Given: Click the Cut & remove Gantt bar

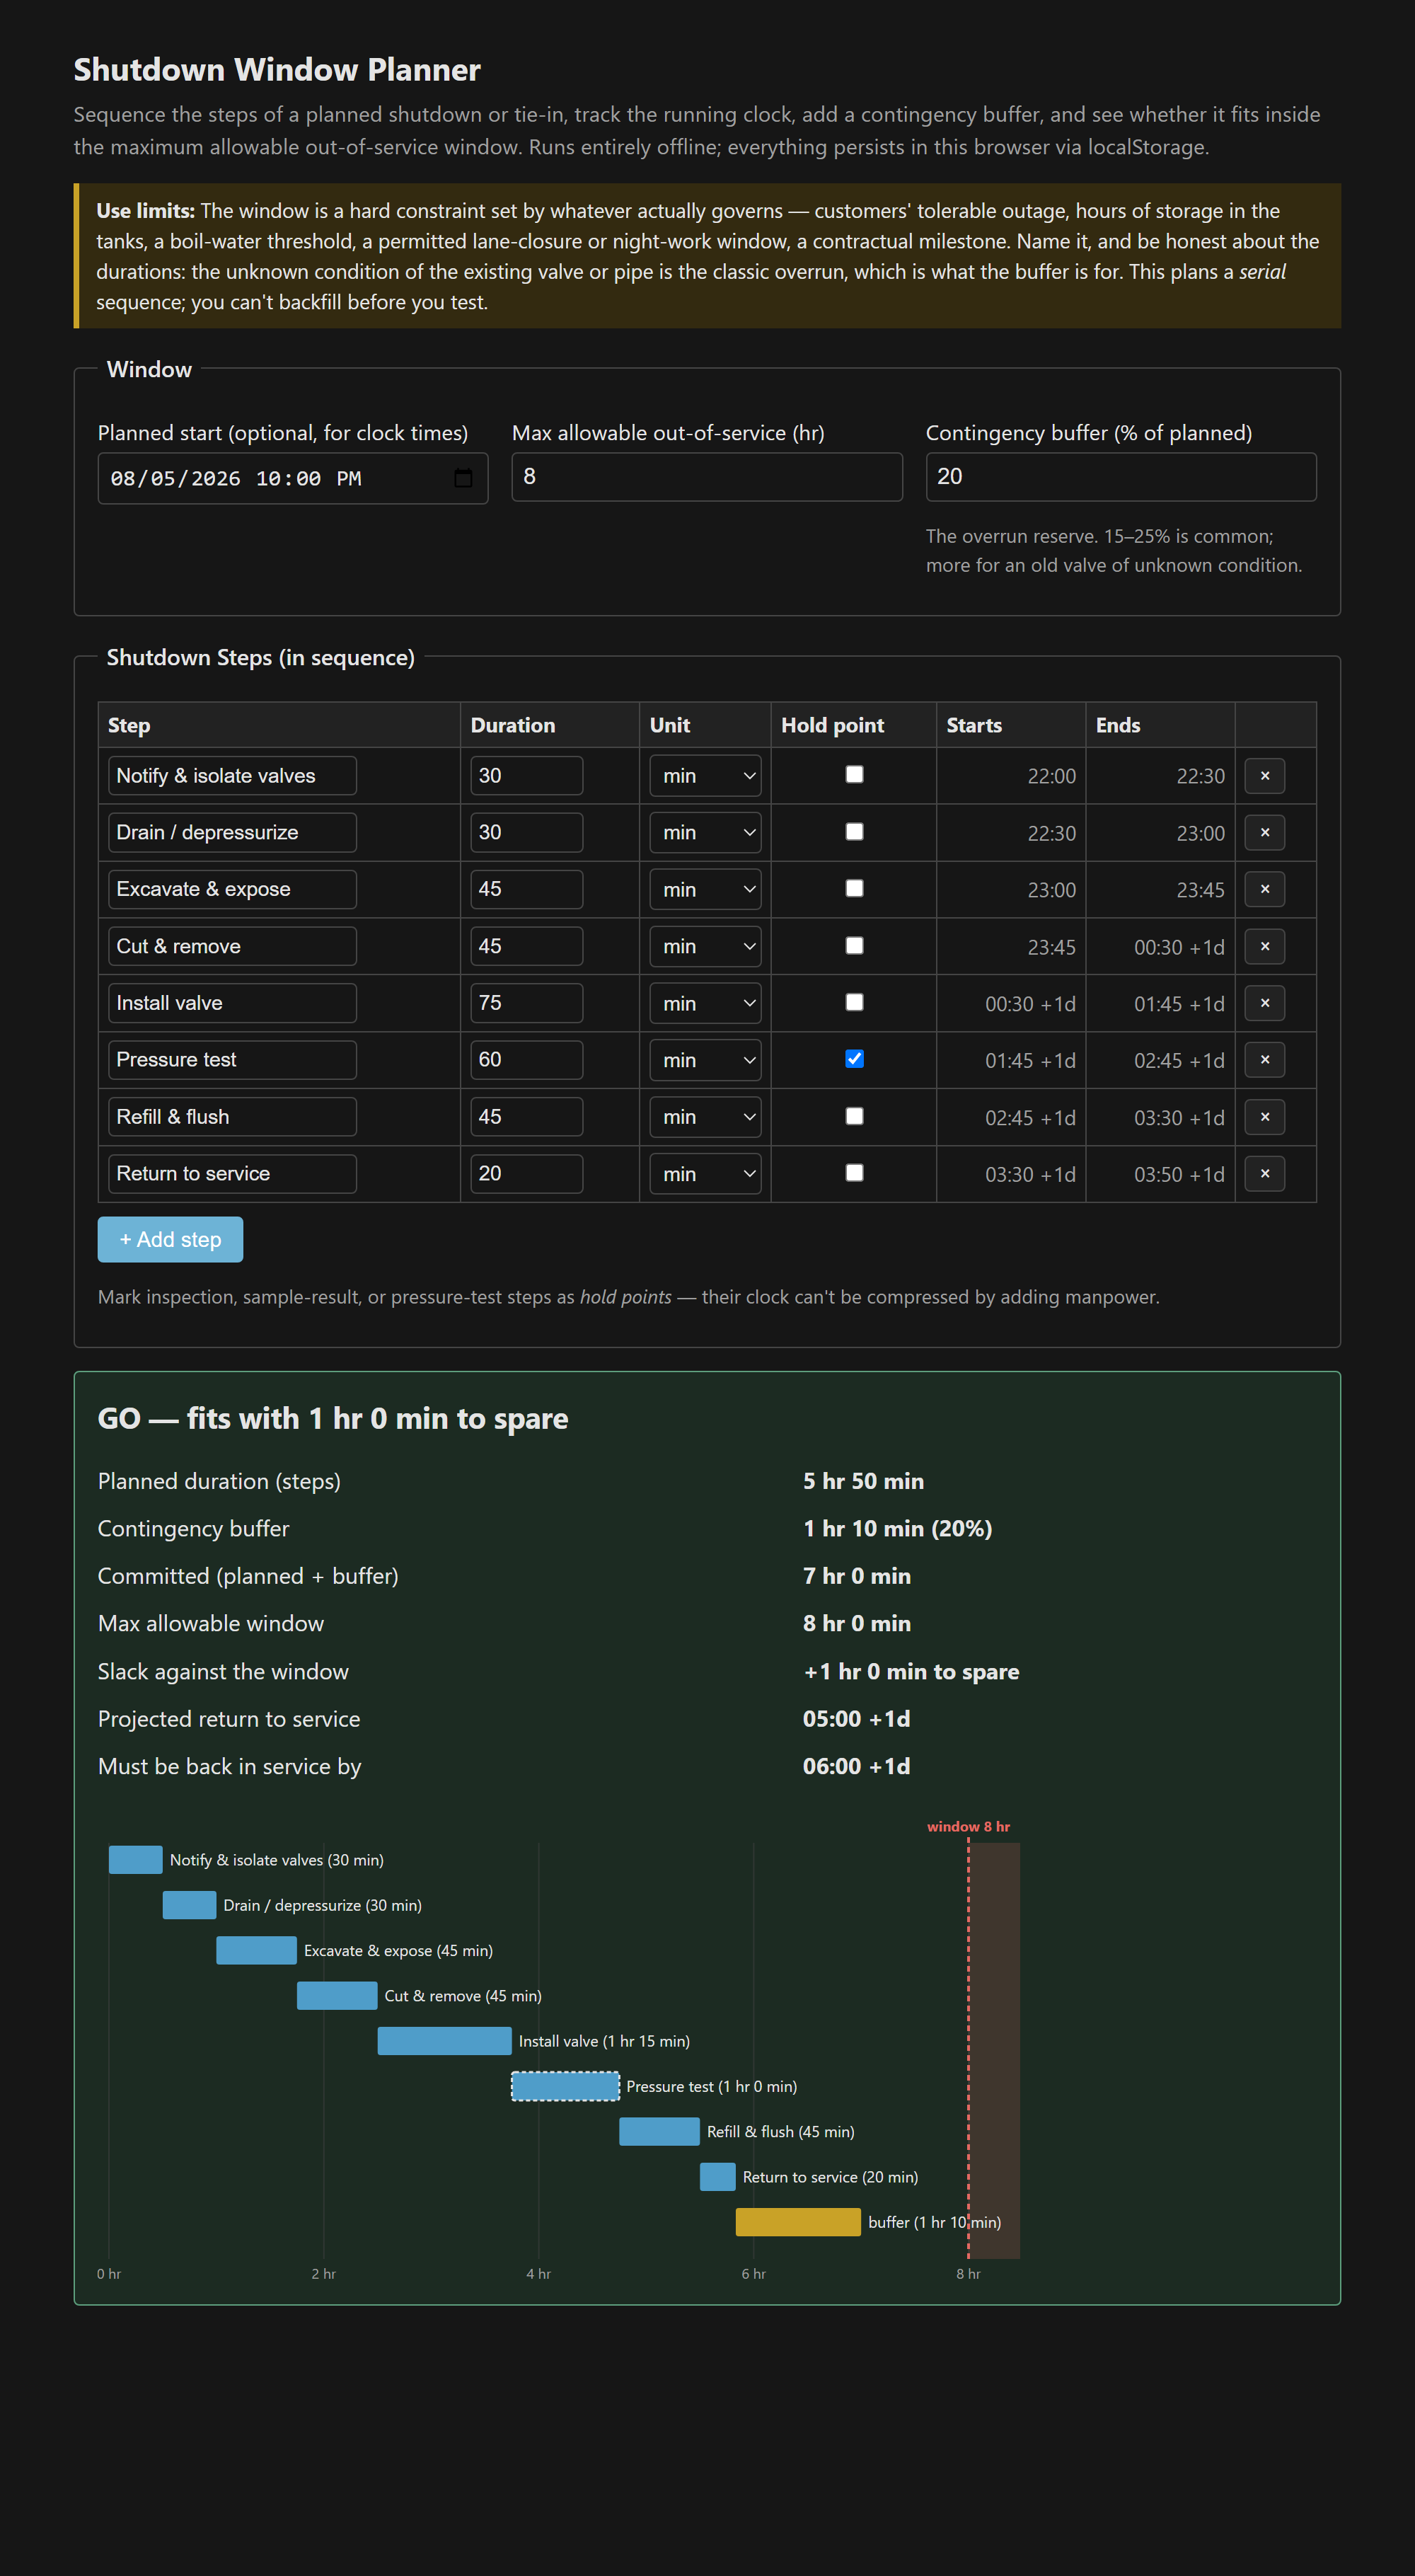Looking at the screenshot, I should click(x=337, y=1996).
